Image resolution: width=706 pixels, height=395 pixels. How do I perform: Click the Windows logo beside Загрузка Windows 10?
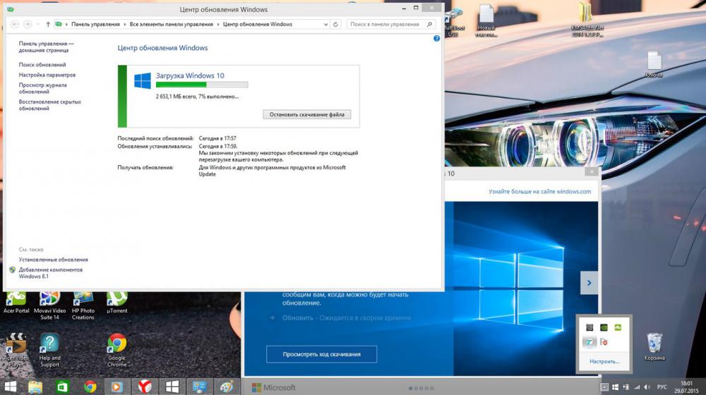(x=143, y=80)
